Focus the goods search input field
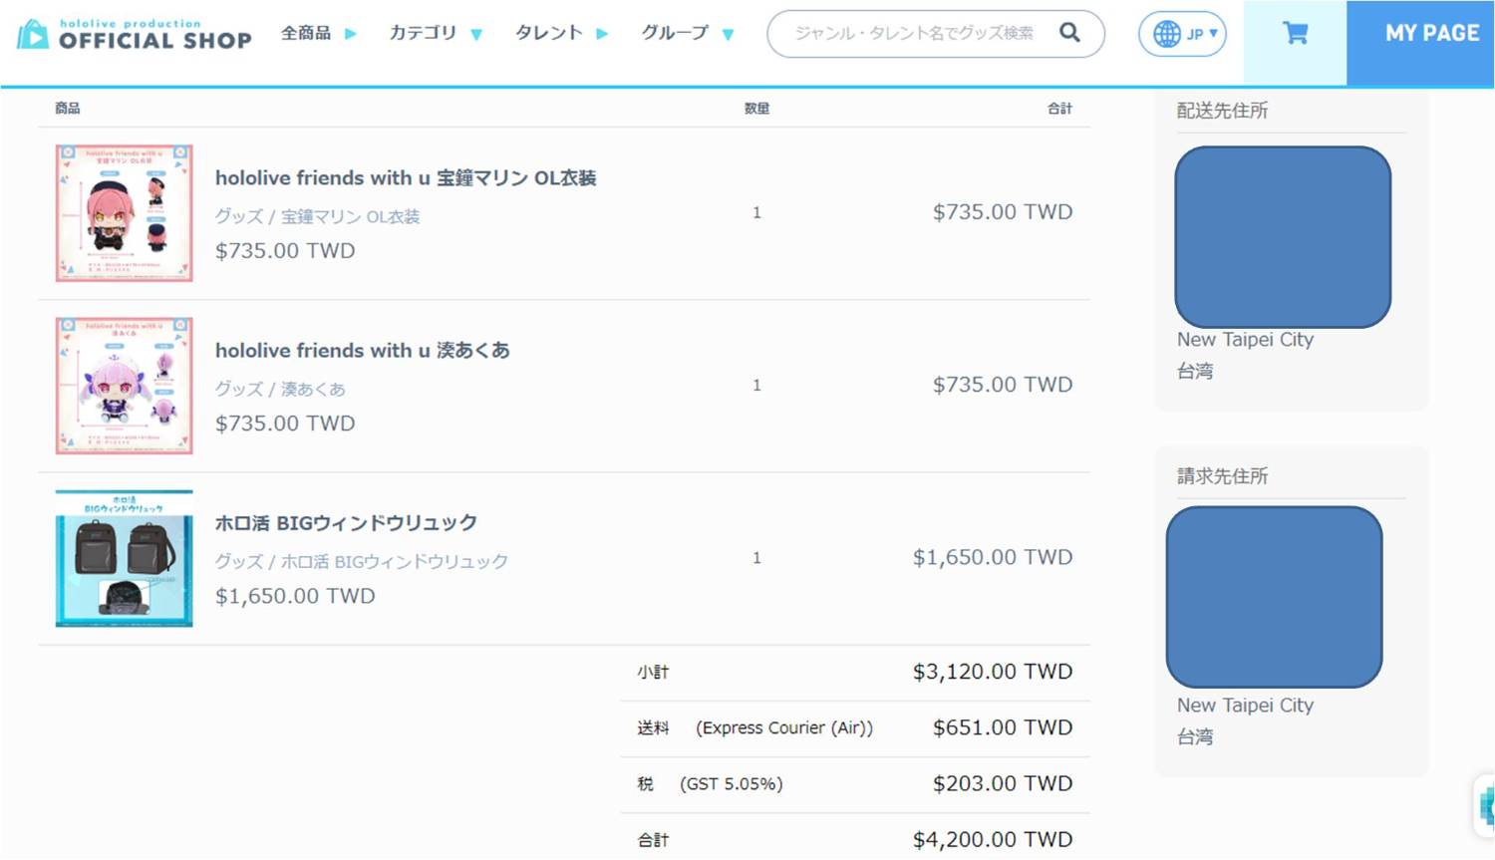This screenshot has width=1495, height=860. (914, 33)
